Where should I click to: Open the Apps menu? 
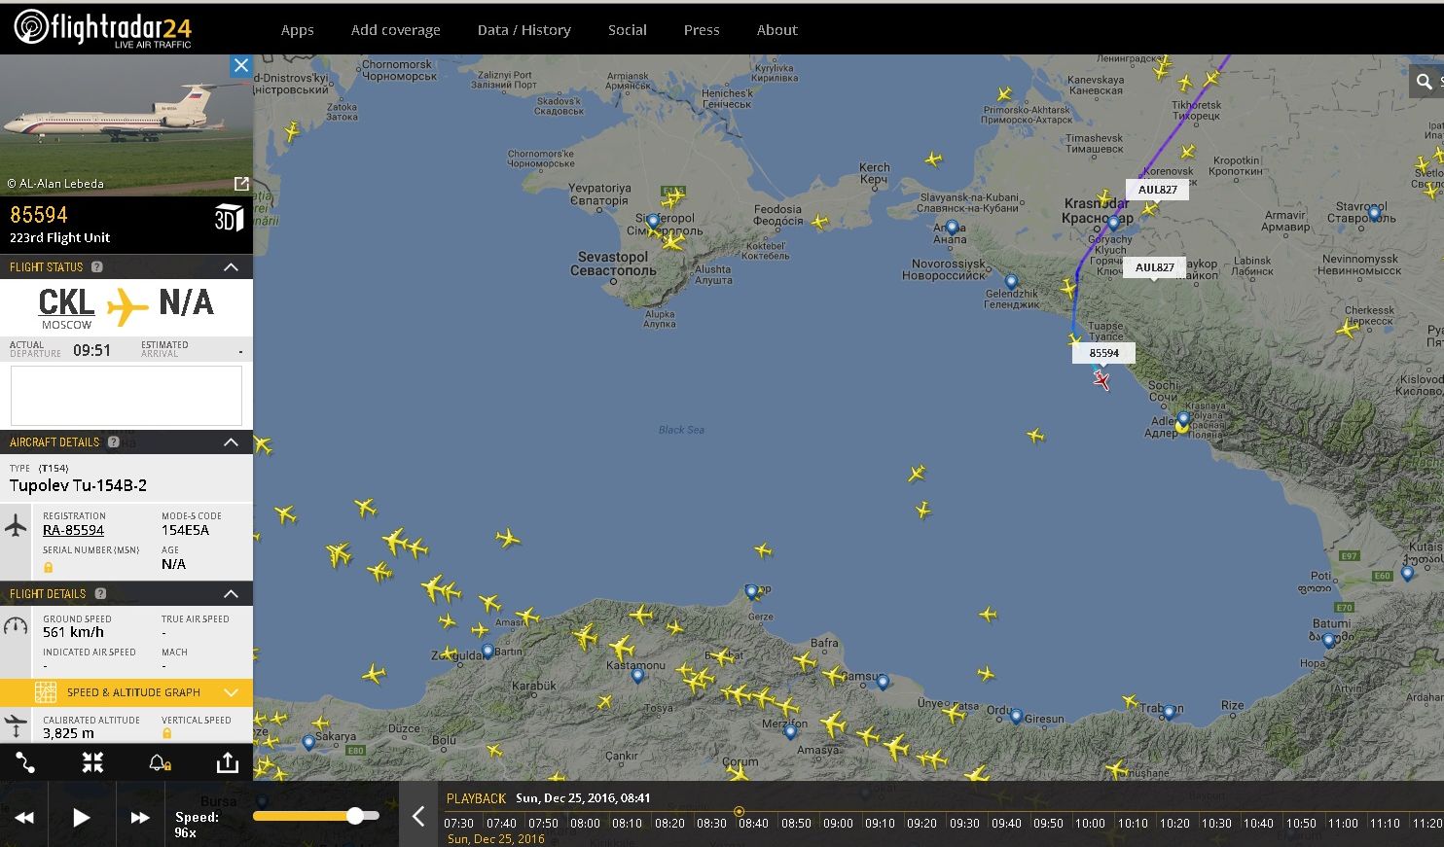(297, 30)
